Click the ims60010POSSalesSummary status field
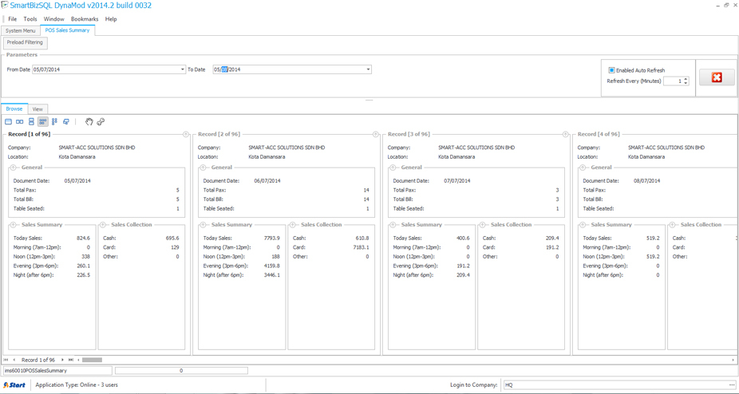 click(57, 371)
